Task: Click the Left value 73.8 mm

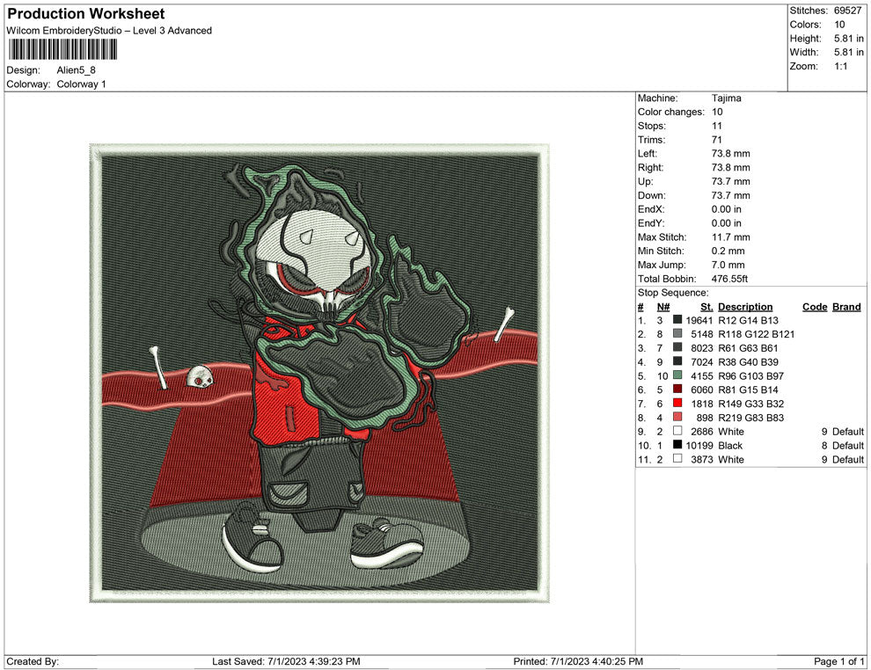Action: click(730, 154)
